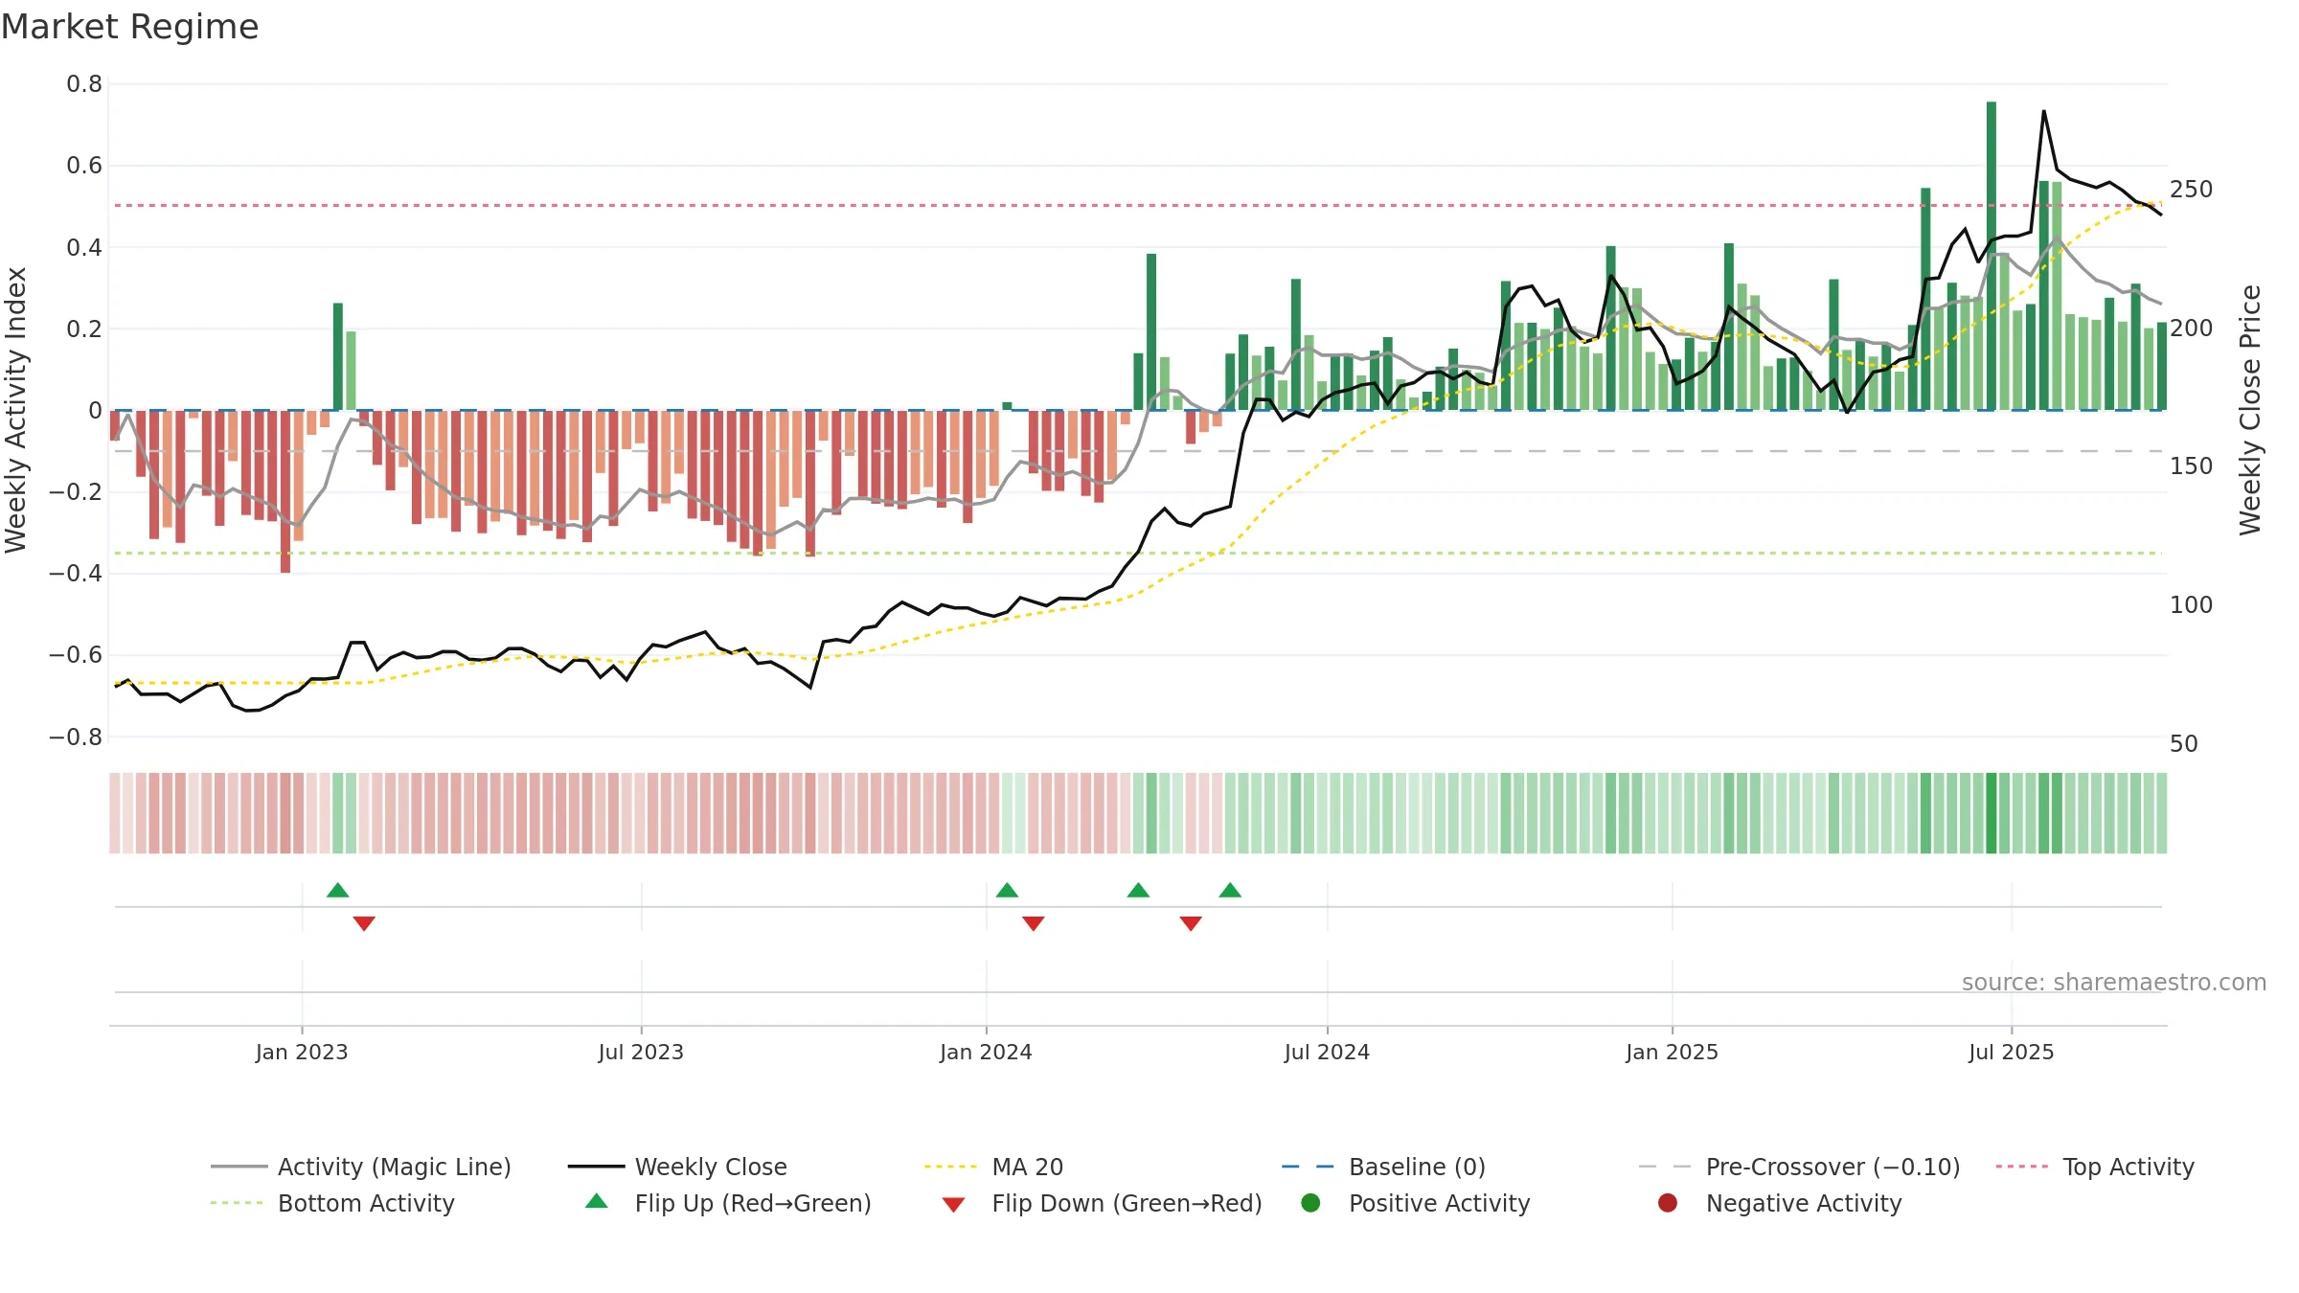Toggle the Top Activity legend entry
Image resolution: width=2299 pixels, height=1293 pixels.
pos(2095,1167)
